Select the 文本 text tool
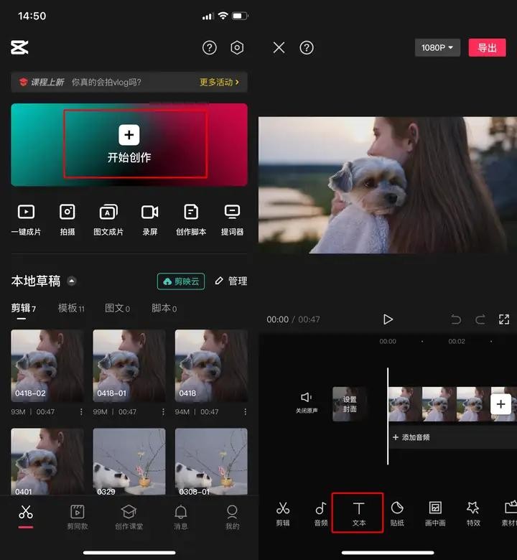Screen dimensions: 517x560 tap(358, 513)
